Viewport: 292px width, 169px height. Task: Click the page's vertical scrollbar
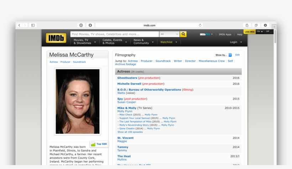[x=275, y=36]
